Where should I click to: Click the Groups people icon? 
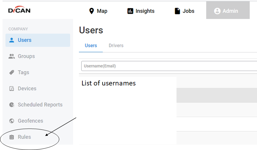point(11,56)
